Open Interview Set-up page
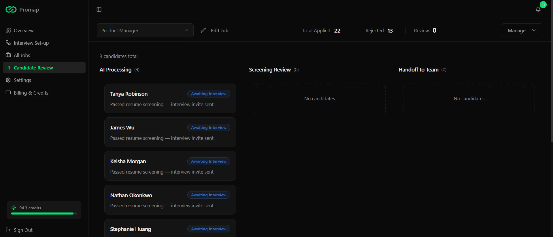This screenshot has height=237, width=553. pyautogui.click(x=44, y=43)
